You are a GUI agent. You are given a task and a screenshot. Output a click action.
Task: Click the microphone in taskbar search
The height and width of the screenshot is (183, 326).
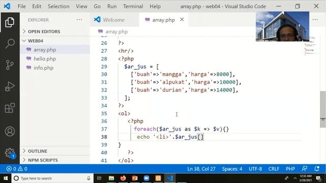point(89,178)
